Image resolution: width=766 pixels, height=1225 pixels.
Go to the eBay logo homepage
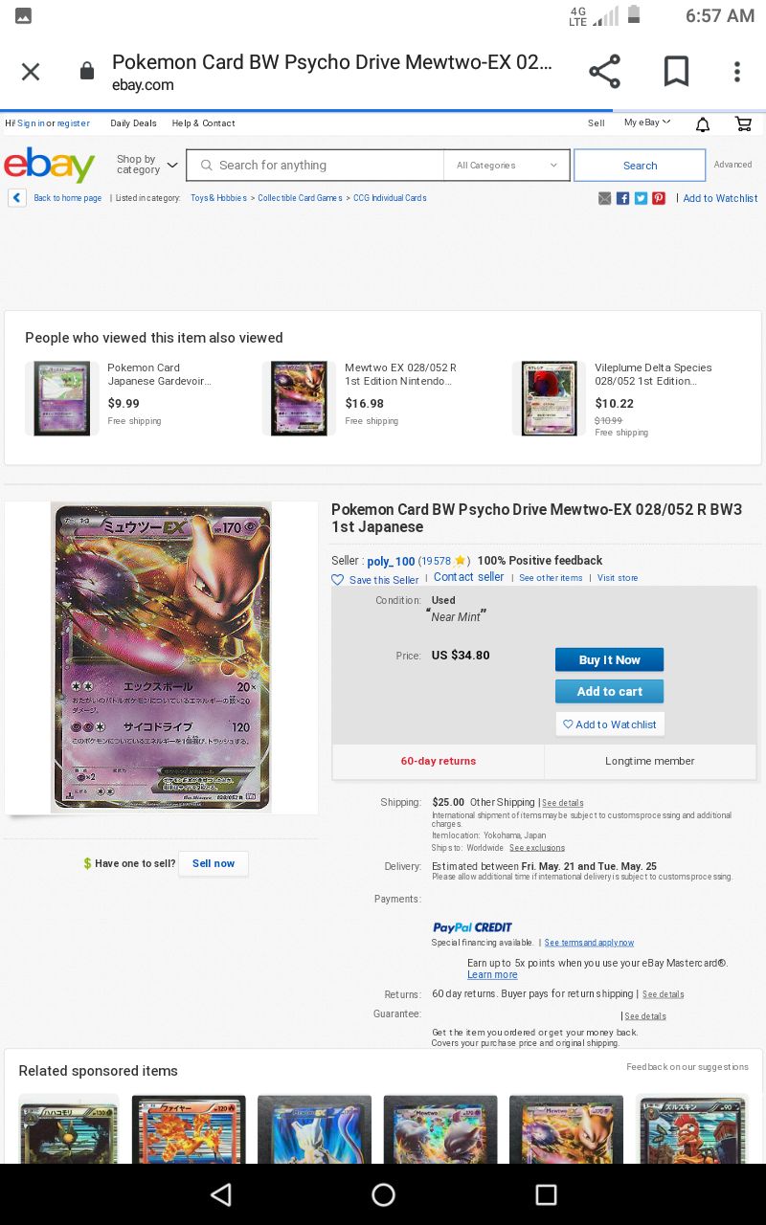(50, 165)
